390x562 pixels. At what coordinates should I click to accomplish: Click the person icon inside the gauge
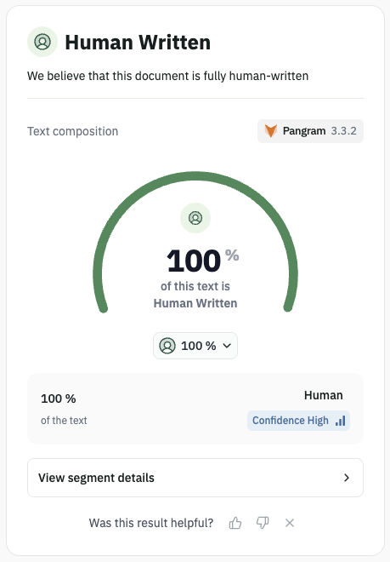pos(195,218)
